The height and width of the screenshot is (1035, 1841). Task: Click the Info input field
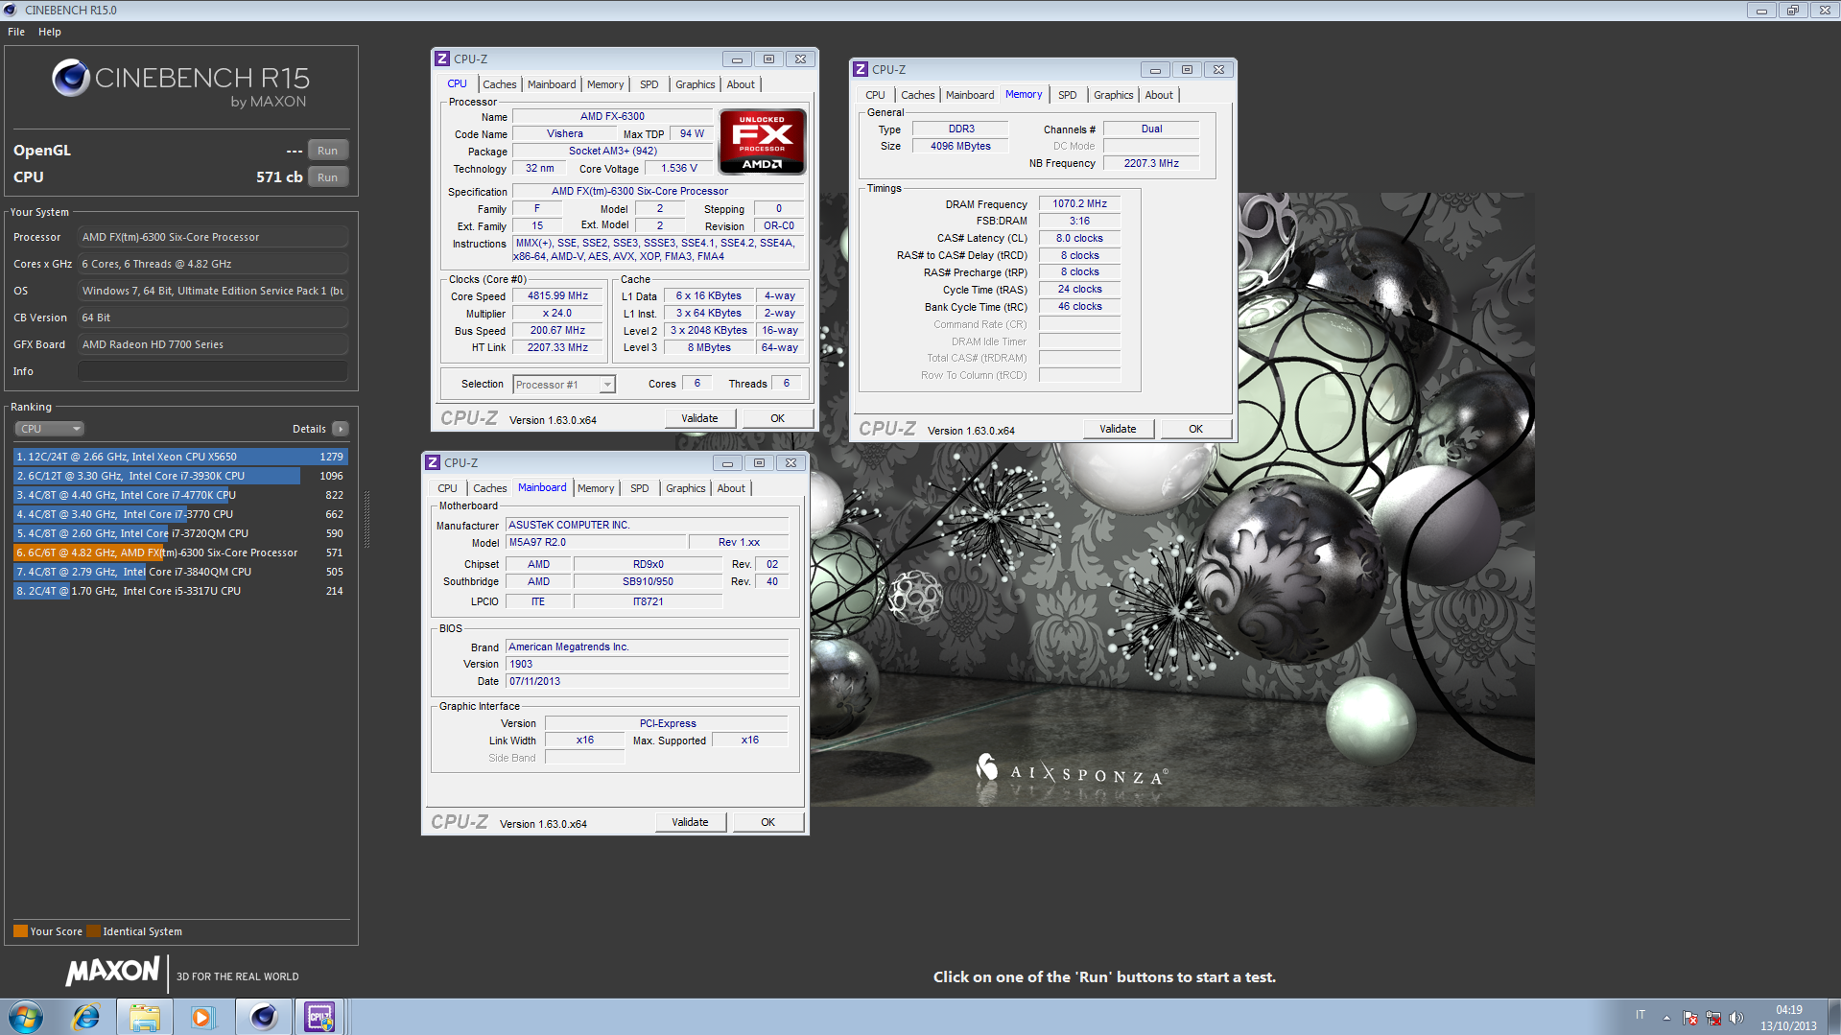tap(212, 371)
